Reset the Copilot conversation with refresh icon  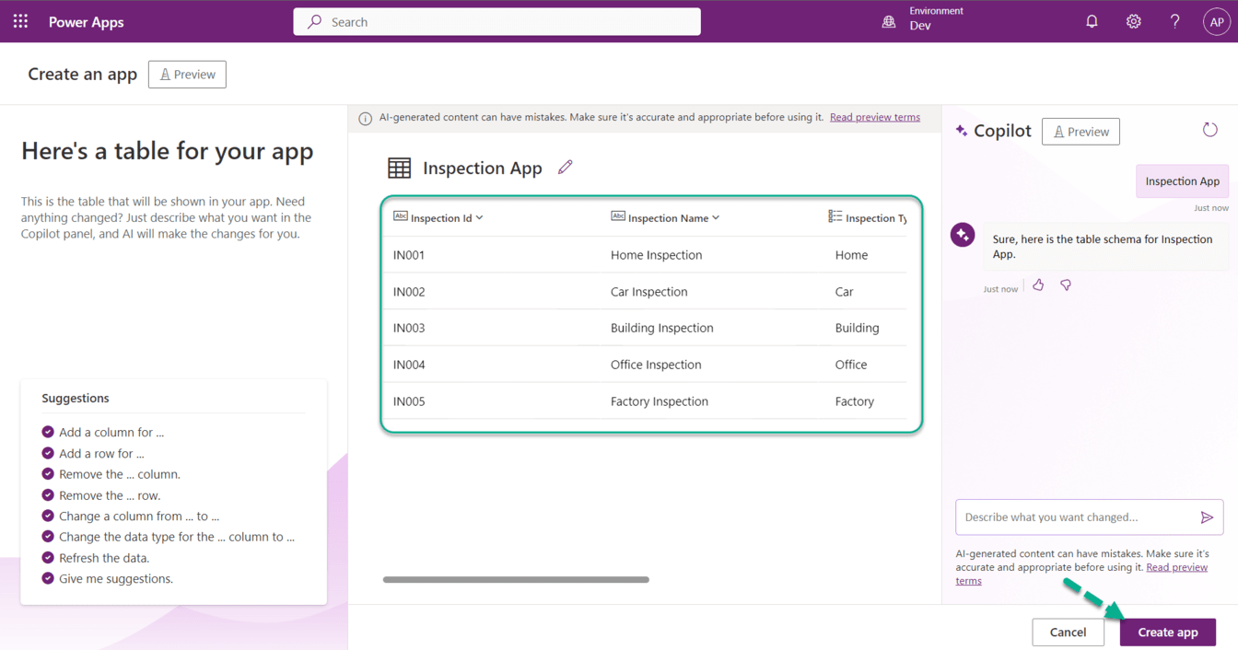click(1209, 130)
